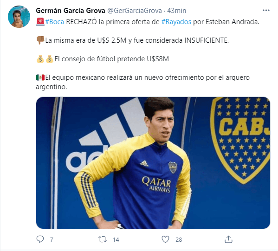Click the Mexican flag emoji

click(x=40, y=77)
